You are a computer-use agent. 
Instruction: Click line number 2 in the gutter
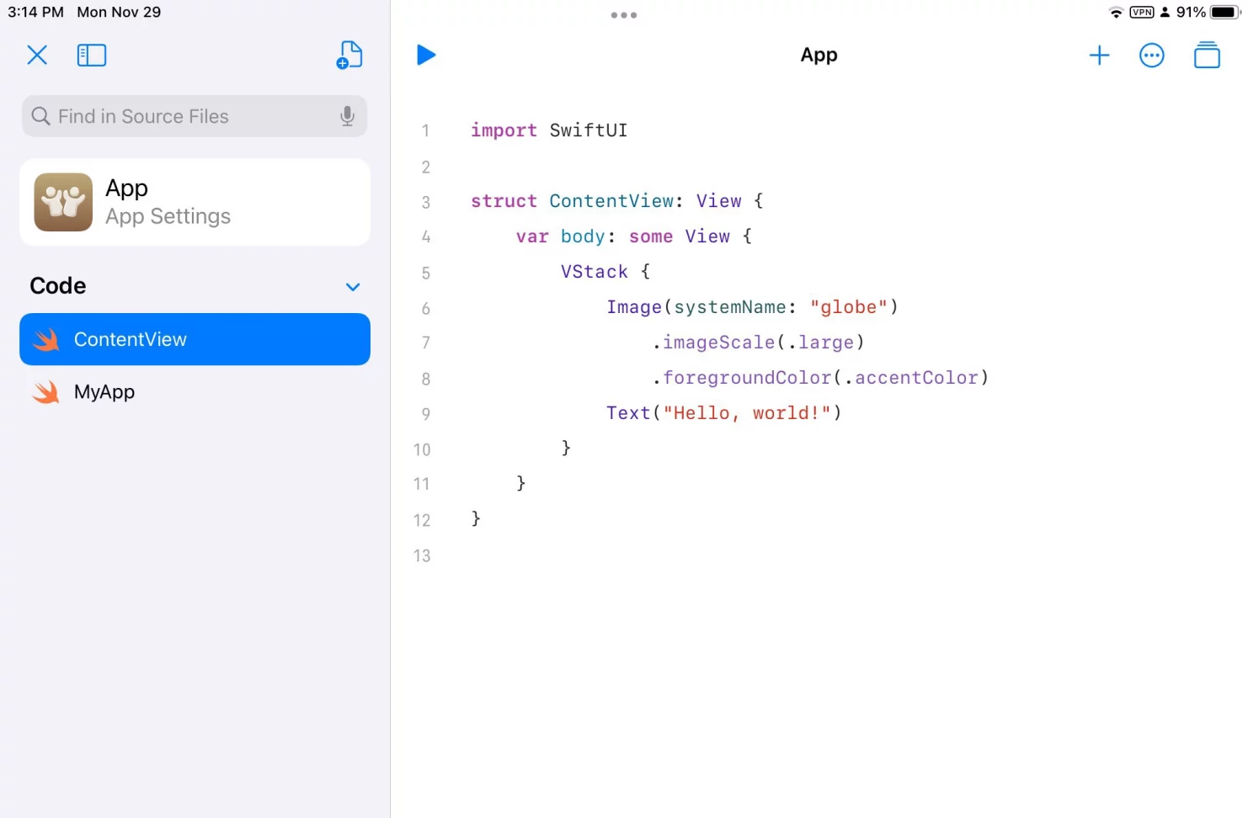click(x=425, y=167)
